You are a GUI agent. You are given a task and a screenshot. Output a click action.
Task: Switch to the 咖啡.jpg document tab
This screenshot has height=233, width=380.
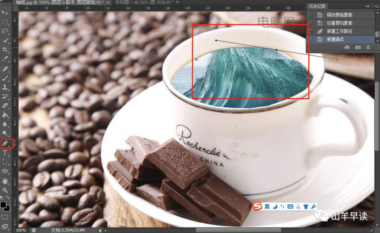pos(60,2)
